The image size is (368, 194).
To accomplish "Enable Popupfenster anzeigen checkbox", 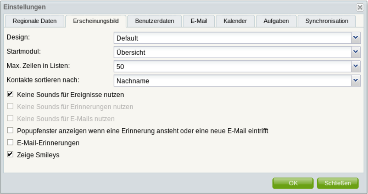I will 10,131.
